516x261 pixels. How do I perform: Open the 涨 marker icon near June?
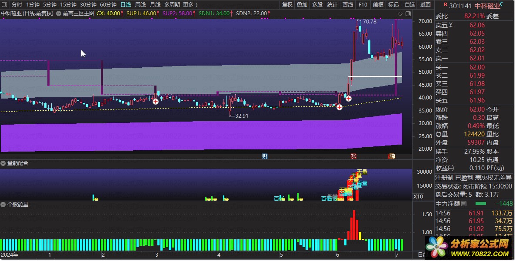[353, 156]
